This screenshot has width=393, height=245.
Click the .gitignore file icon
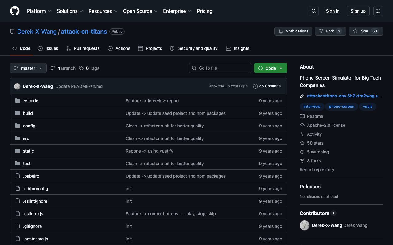(18, 226)
